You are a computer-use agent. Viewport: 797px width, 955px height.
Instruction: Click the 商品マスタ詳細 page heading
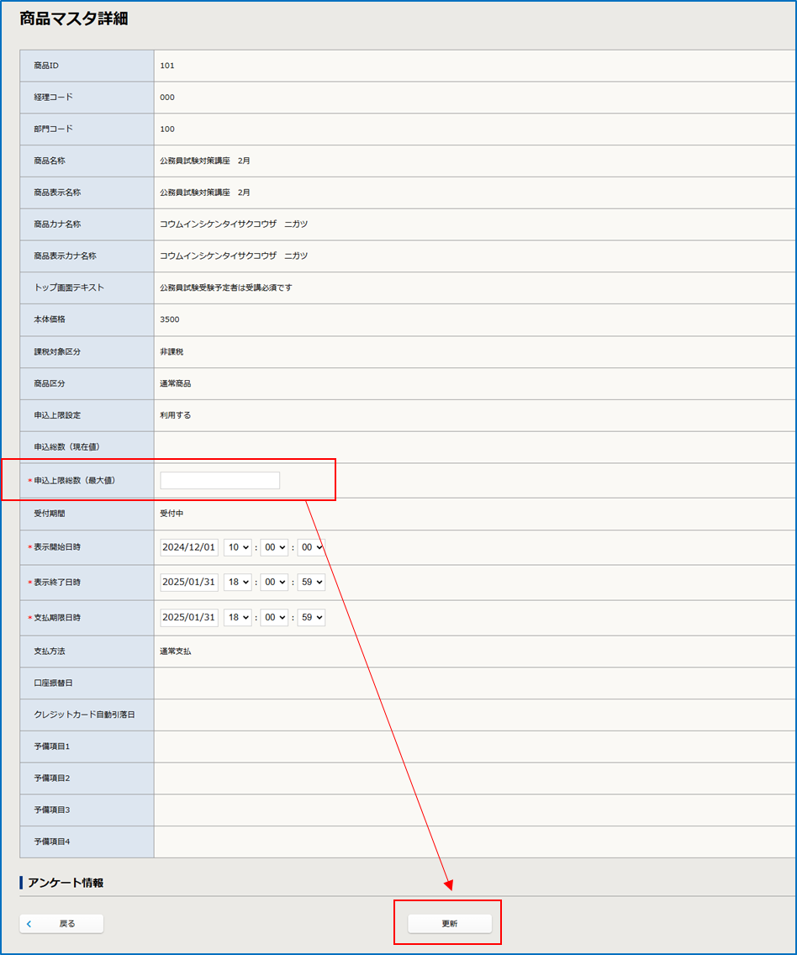pyautogui.click(x=74, y=18)
